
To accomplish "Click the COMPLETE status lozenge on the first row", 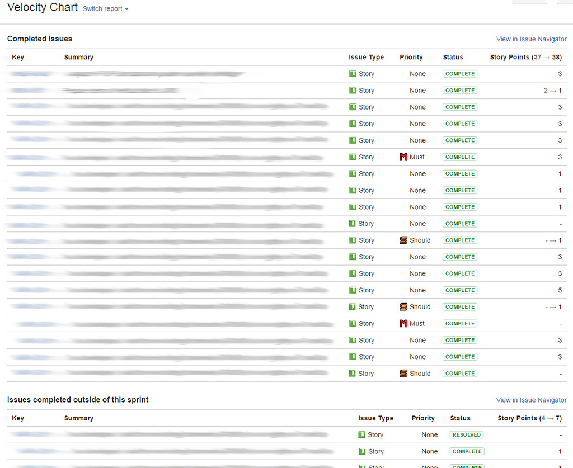I will (x=459, y=73).
